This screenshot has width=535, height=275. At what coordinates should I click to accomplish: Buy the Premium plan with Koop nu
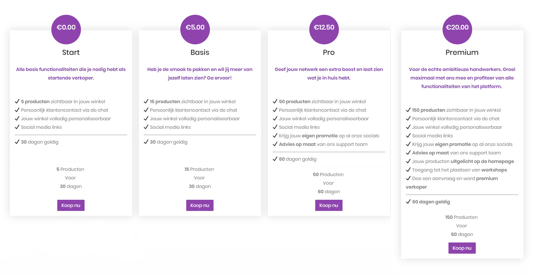coord(462,248)
